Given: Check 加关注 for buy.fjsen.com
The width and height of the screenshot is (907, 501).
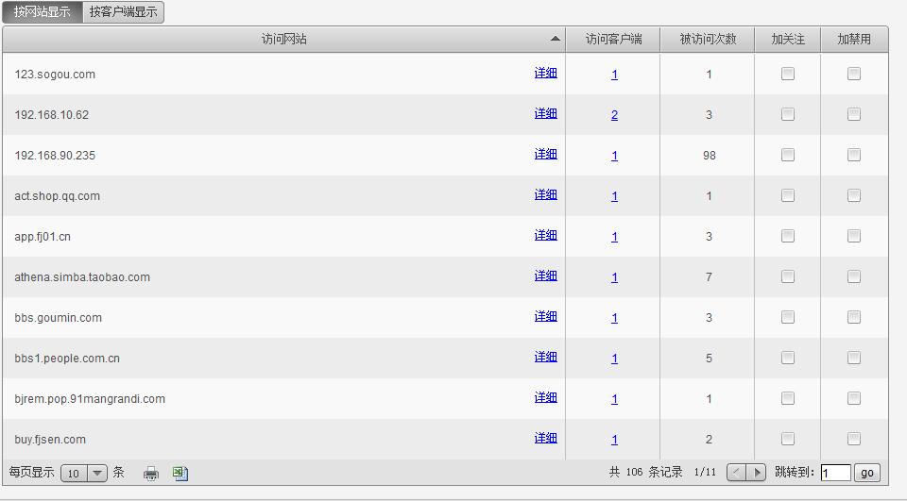Looking at the screenshot, I should [788, 439].
